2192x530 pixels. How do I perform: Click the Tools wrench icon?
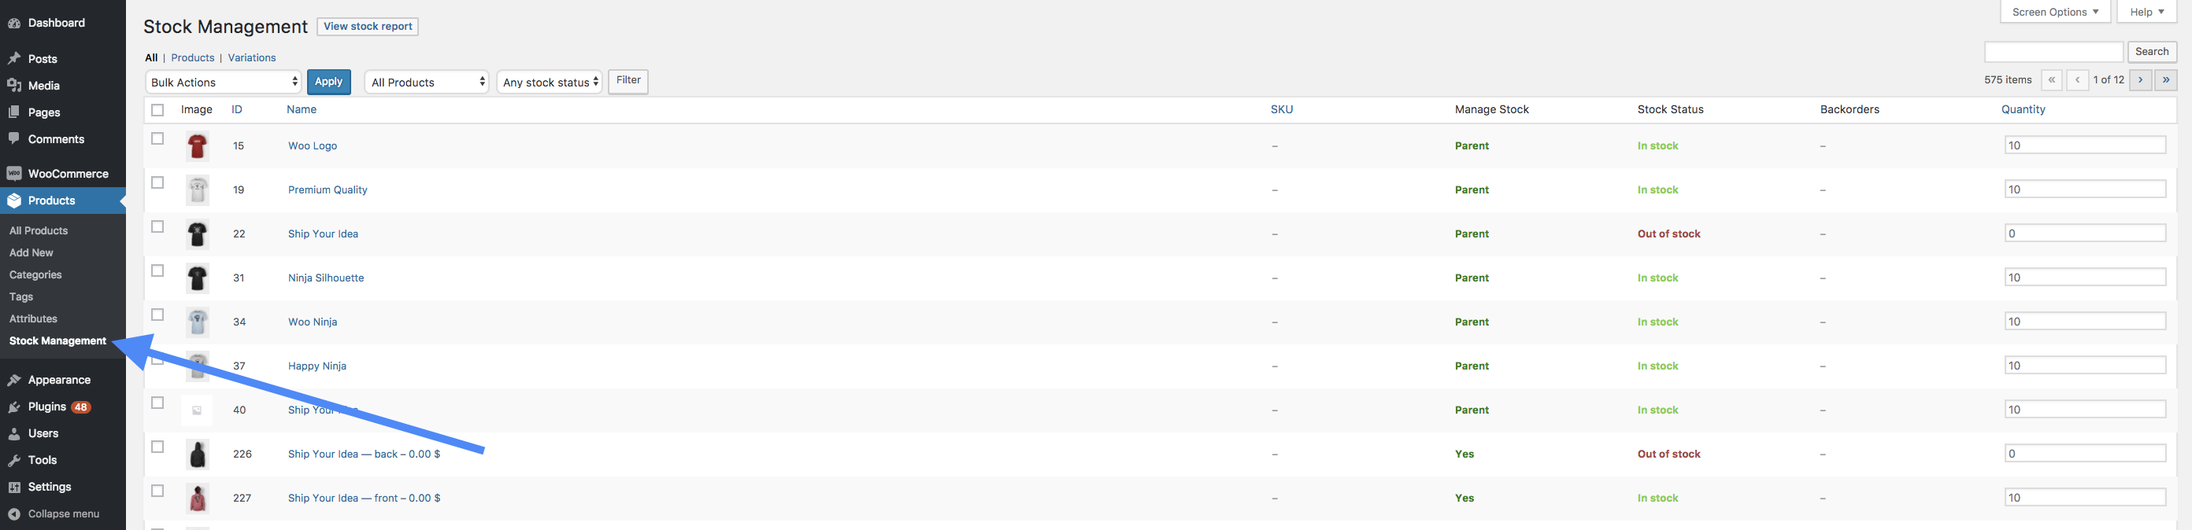coord(14,460)
